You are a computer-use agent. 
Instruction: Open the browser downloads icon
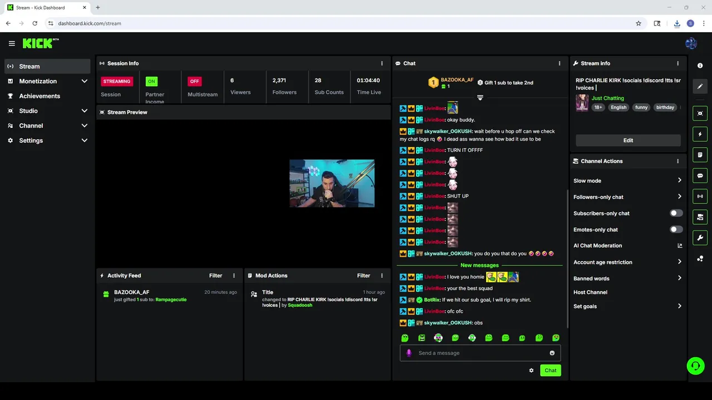tap(677, 23)
